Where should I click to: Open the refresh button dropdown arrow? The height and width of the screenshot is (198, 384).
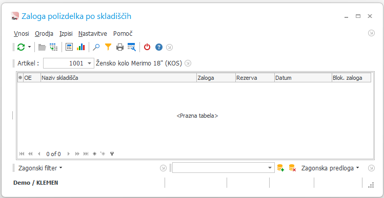coord(29,47)
